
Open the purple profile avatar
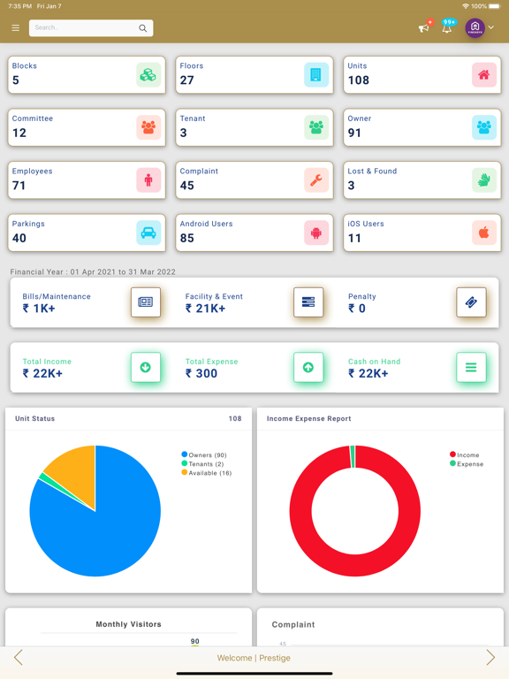pyautogui.click(x=475, y=27)
